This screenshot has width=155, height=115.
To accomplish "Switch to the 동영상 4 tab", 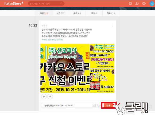I will coord(77,13).
